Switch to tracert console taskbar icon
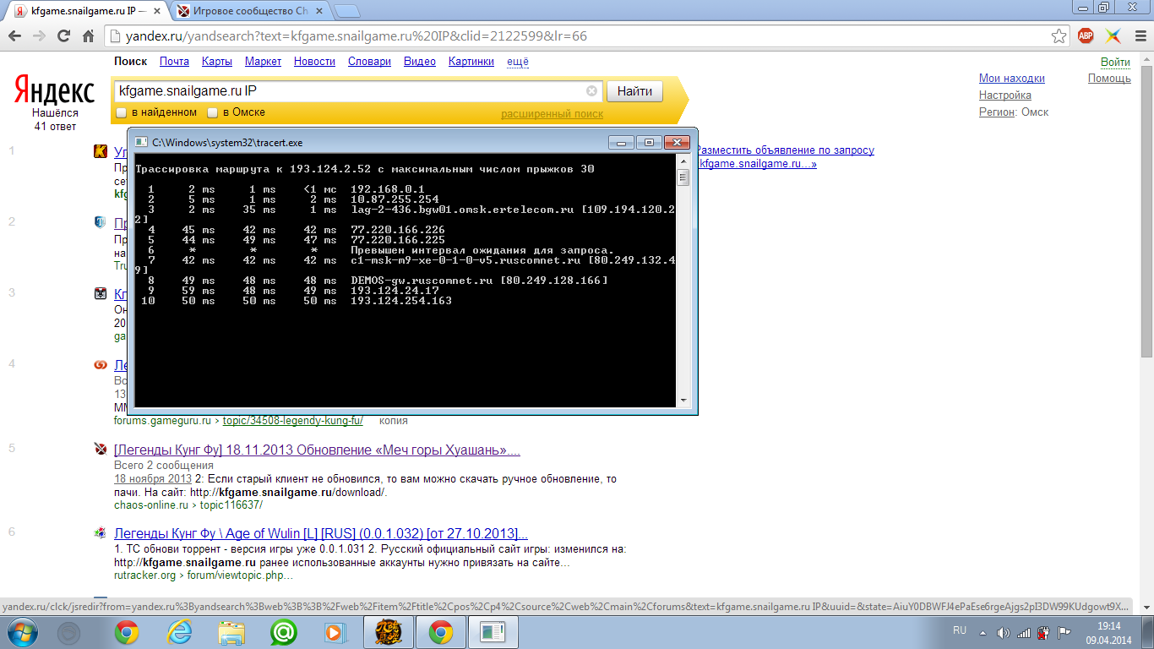The width and height of the screenshot is (1154, 649). 493,631
